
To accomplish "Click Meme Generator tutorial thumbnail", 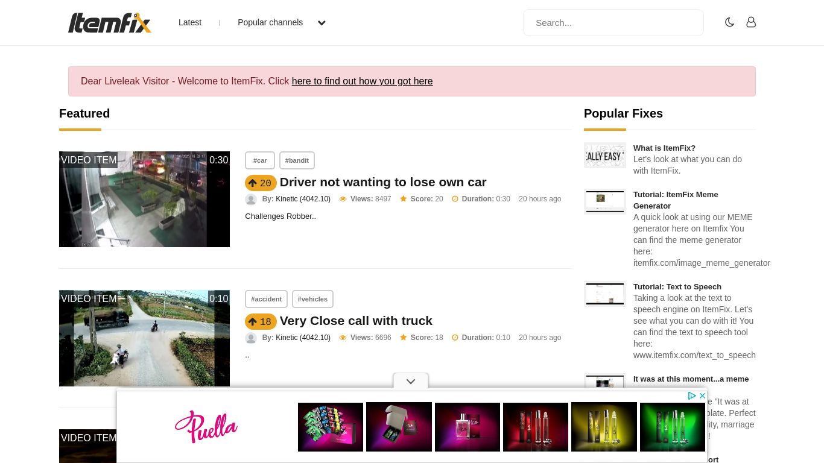I will (x=605, y=201).
